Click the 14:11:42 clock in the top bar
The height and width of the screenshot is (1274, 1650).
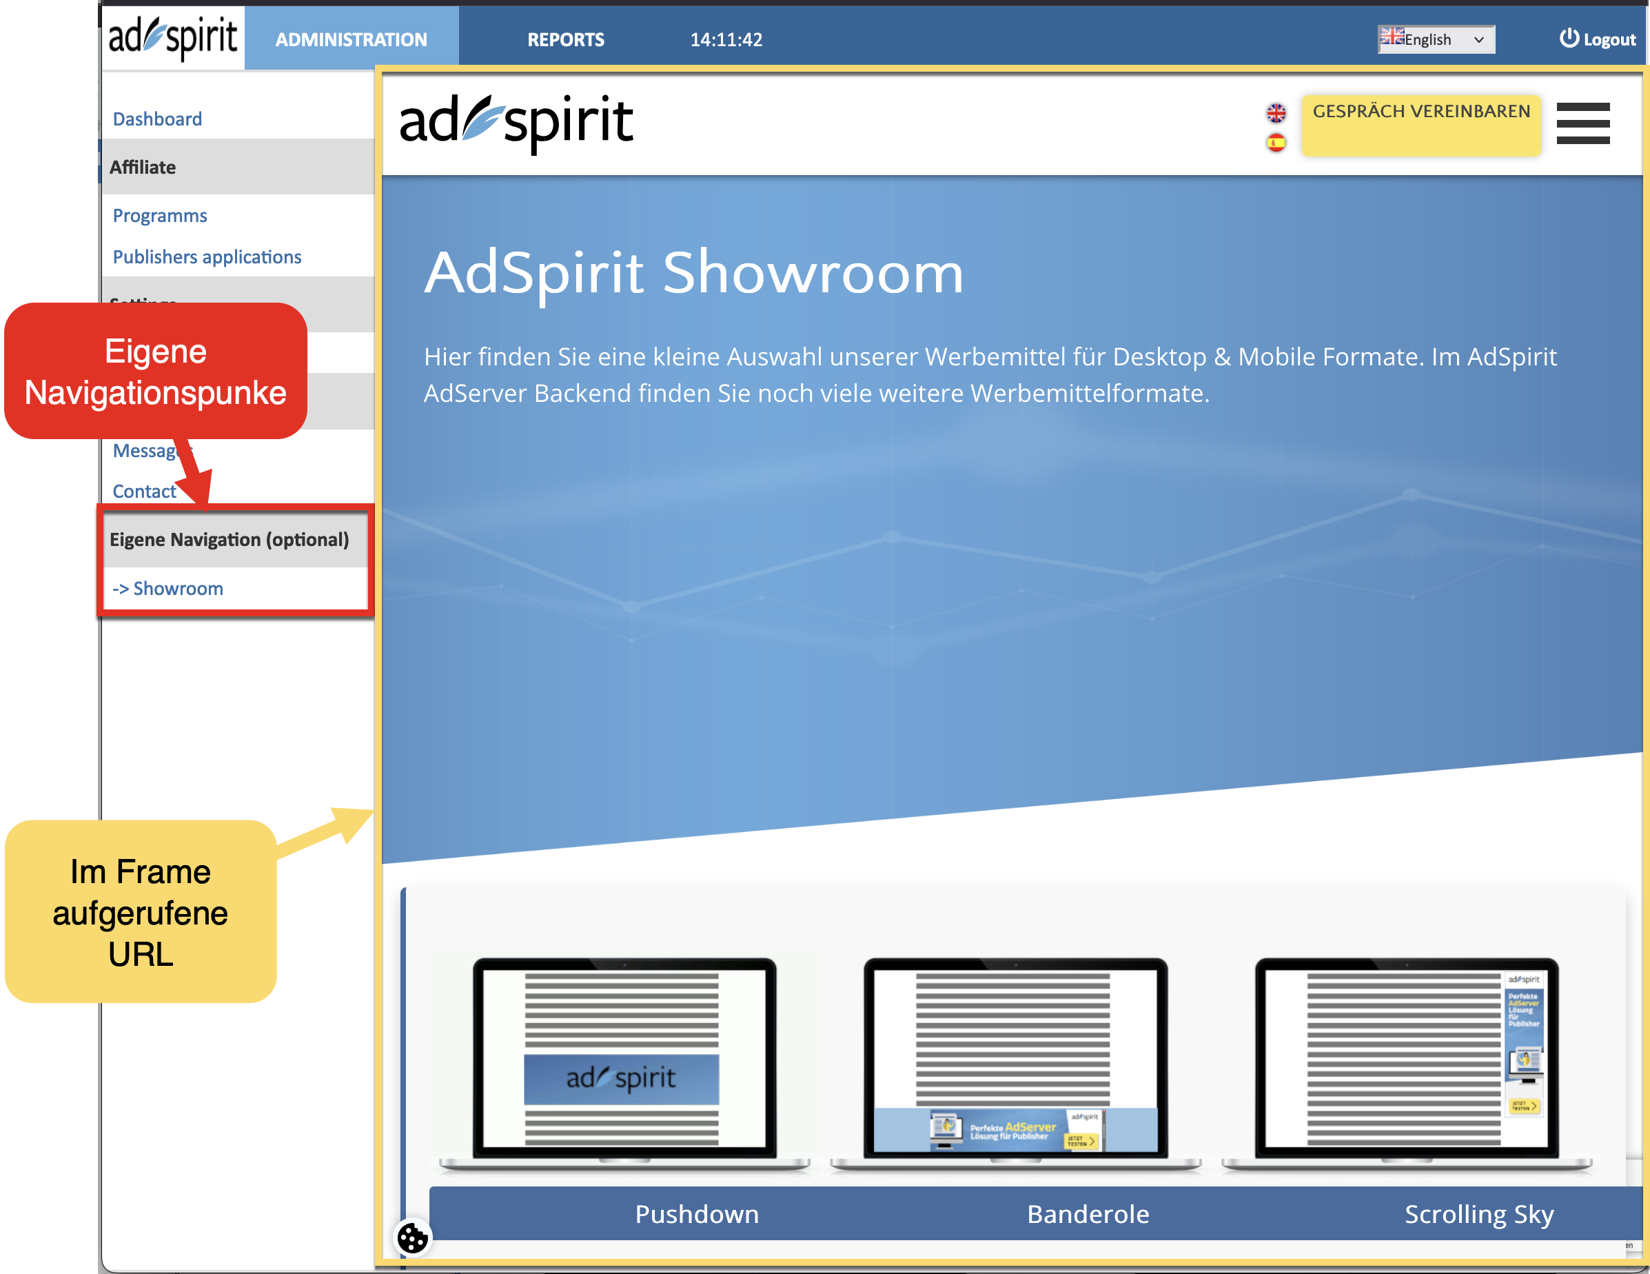[726, 39]
